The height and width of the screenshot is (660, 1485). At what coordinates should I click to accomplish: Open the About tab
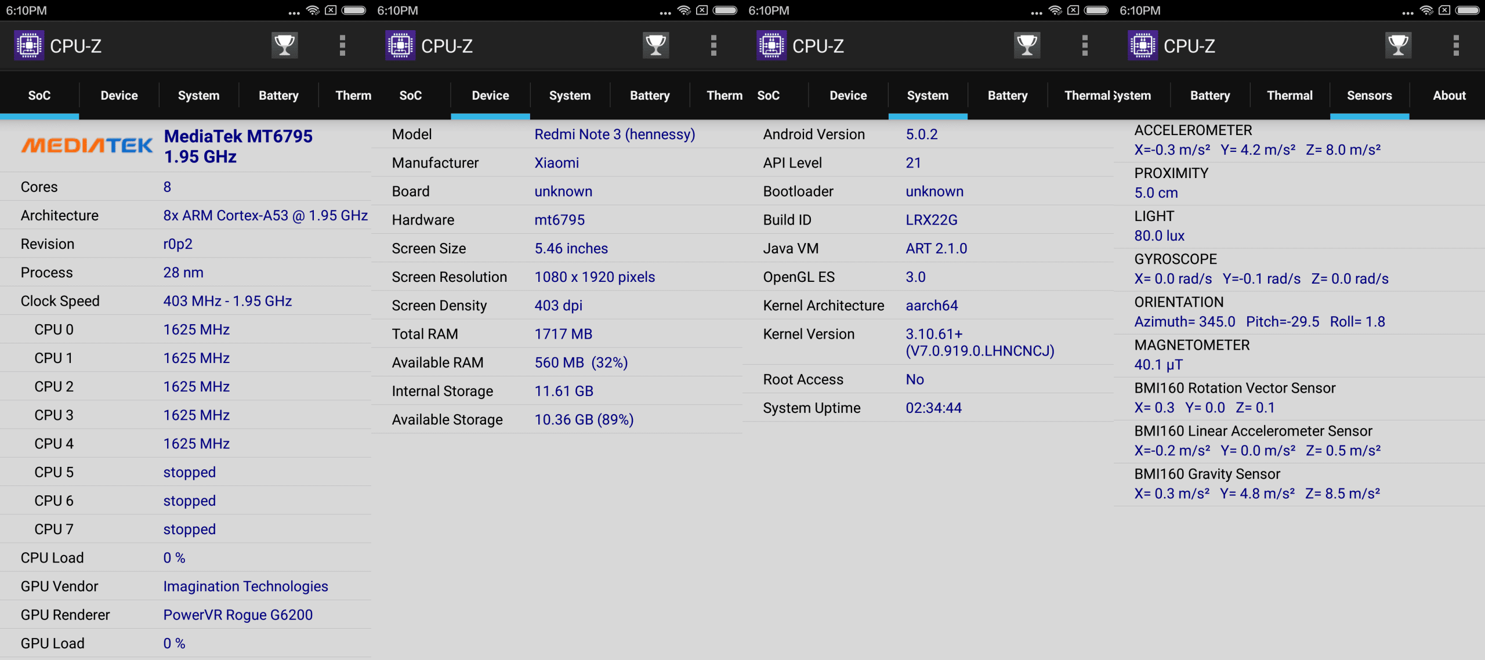coord(1449,96)
